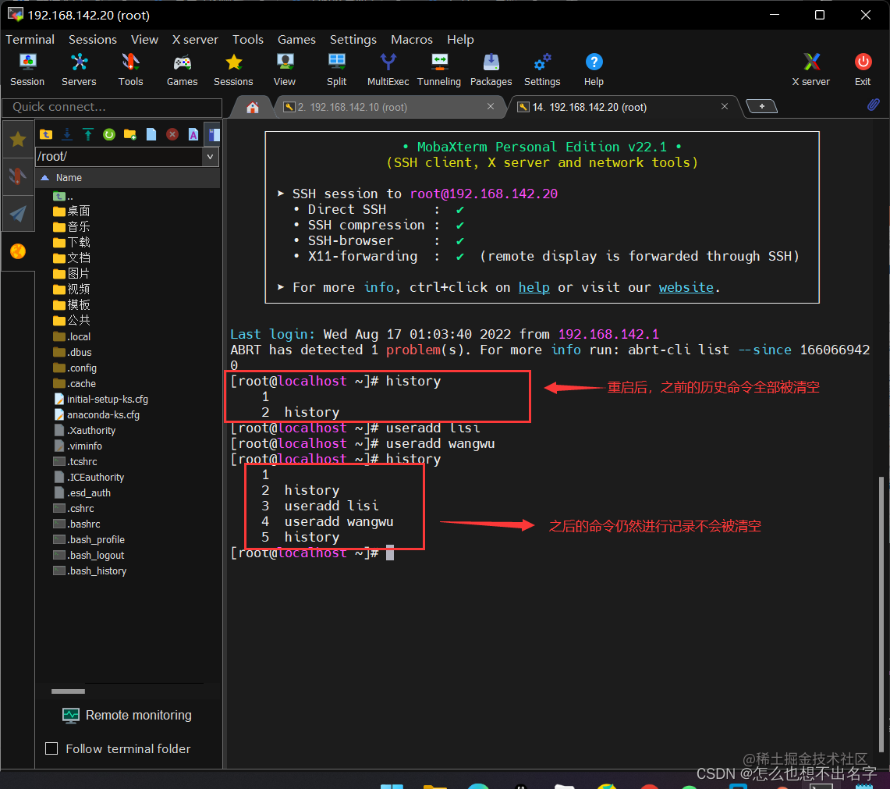Click the Split terminal icon
890x789 pixels.
(x=337, y=69)
